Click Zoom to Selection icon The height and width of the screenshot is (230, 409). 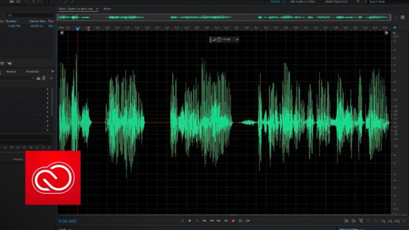tap(397, 221)
